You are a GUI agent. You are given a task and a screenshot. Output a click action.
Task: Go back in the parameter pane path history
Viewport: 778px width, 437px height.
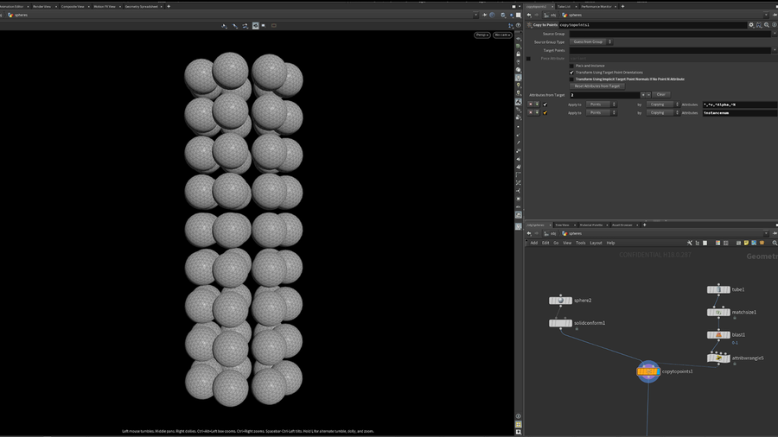pos(529,15)
